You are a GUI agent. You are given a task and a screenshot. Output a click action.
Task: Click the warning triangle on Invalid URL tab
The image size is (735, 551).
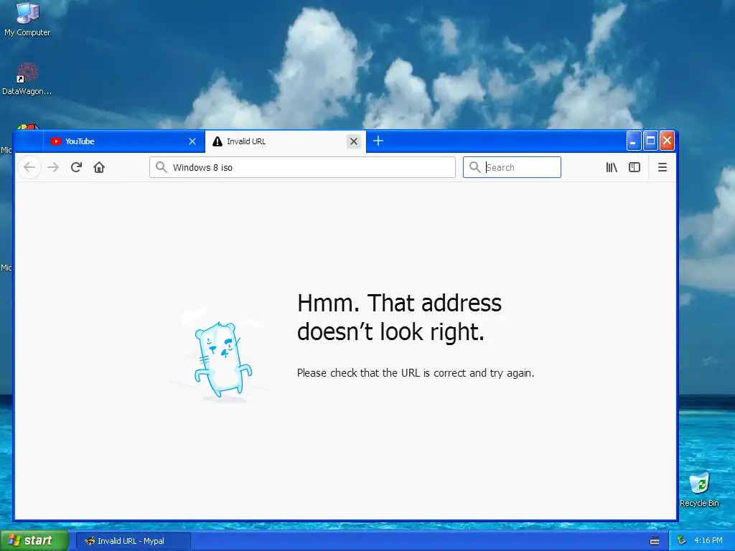(x=217, y=141)
